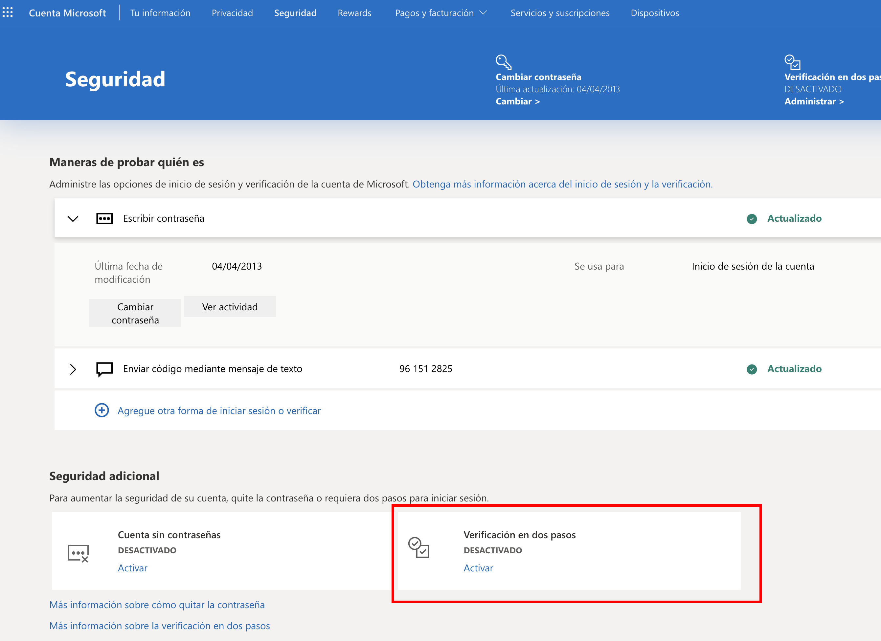Go to the Privacidad tab
This screenshot has width=881, height=641.
click(232, 13)
